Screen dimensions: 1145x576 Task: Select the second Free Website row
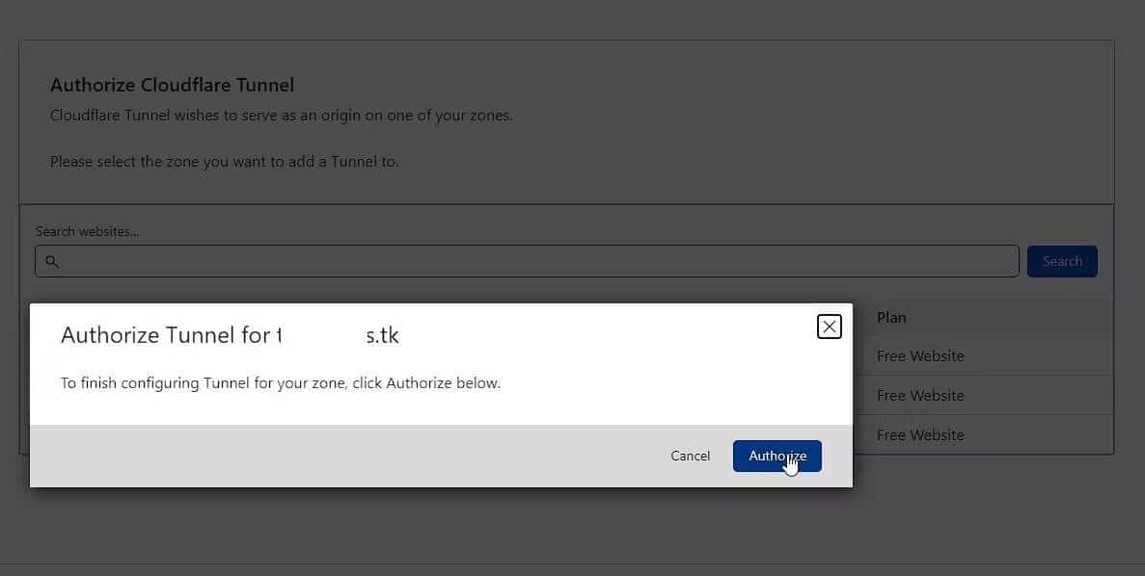(x=920, y=396)
